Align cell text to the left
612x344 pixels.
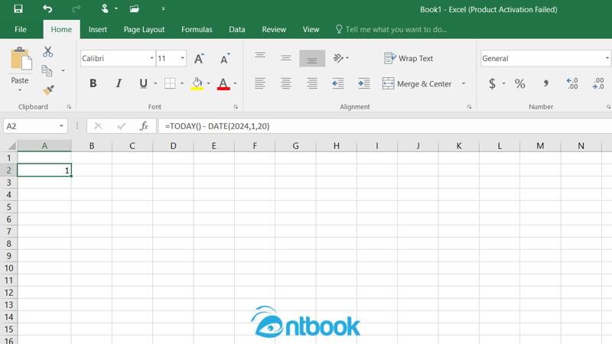pos(260,83)
